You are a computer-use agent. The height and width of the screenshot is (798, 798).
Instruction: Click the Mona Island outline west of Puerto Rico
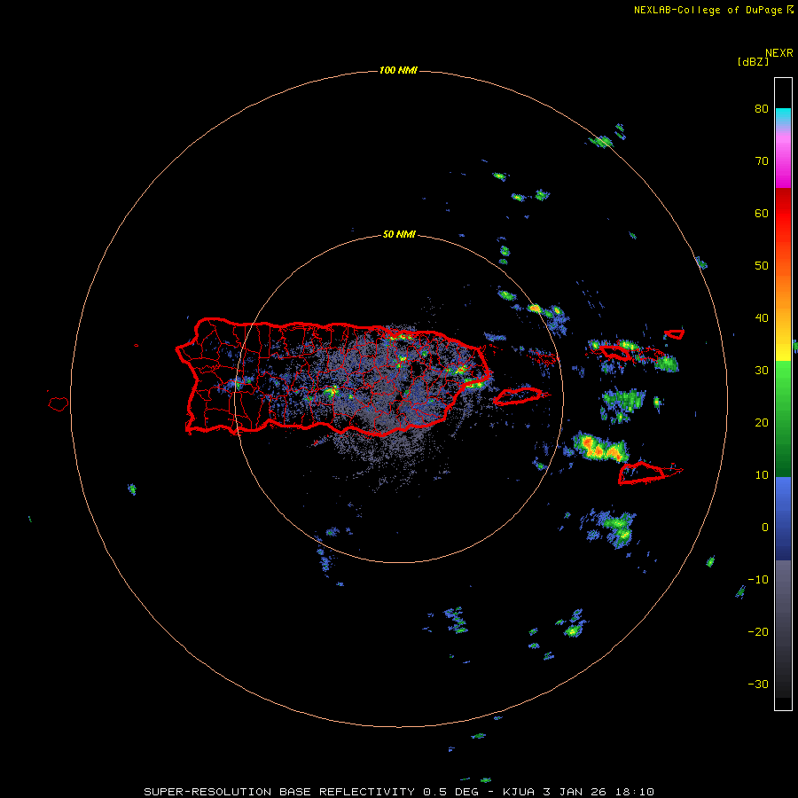(x=59, y=404)
